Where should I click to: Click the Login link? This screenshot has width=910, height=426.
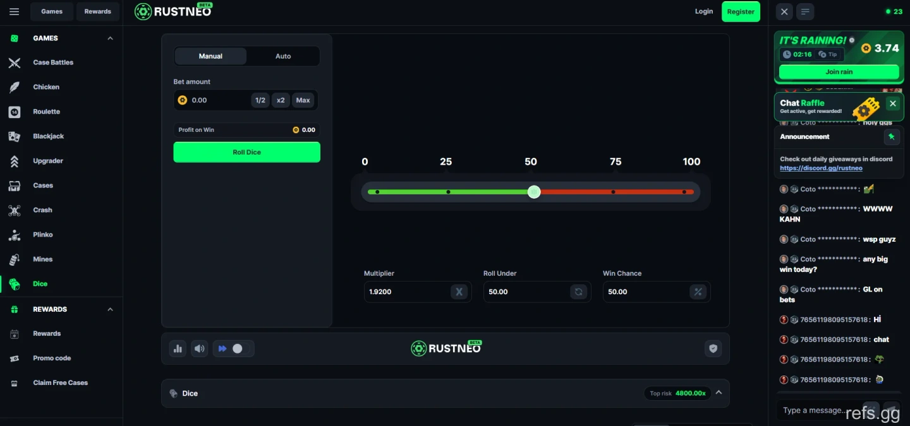pos(704,11)
